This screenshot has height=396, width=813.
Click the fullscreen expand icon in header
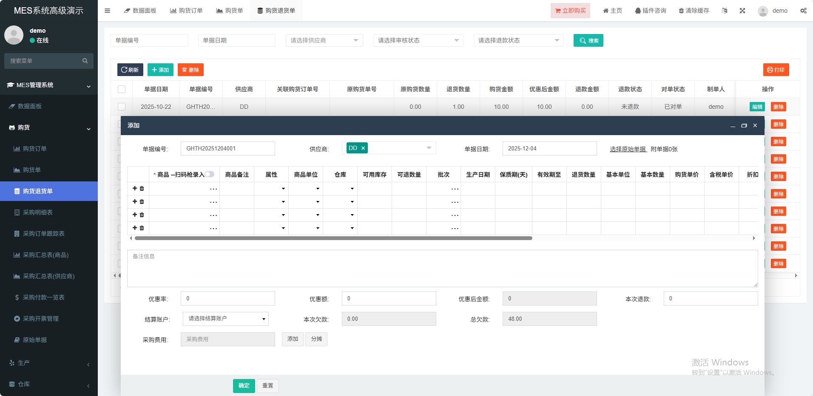[742, 11]
